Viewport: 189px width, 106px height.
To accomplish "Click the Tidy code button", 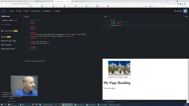I will click(x=185, y=16).
